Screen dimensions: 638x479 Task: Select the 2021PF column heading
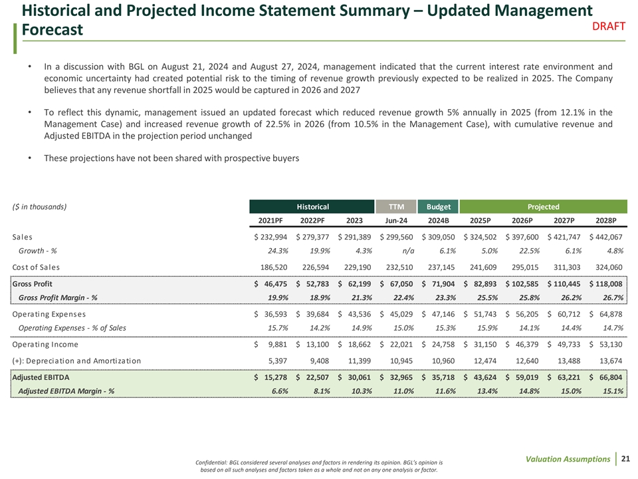[270, 220]
